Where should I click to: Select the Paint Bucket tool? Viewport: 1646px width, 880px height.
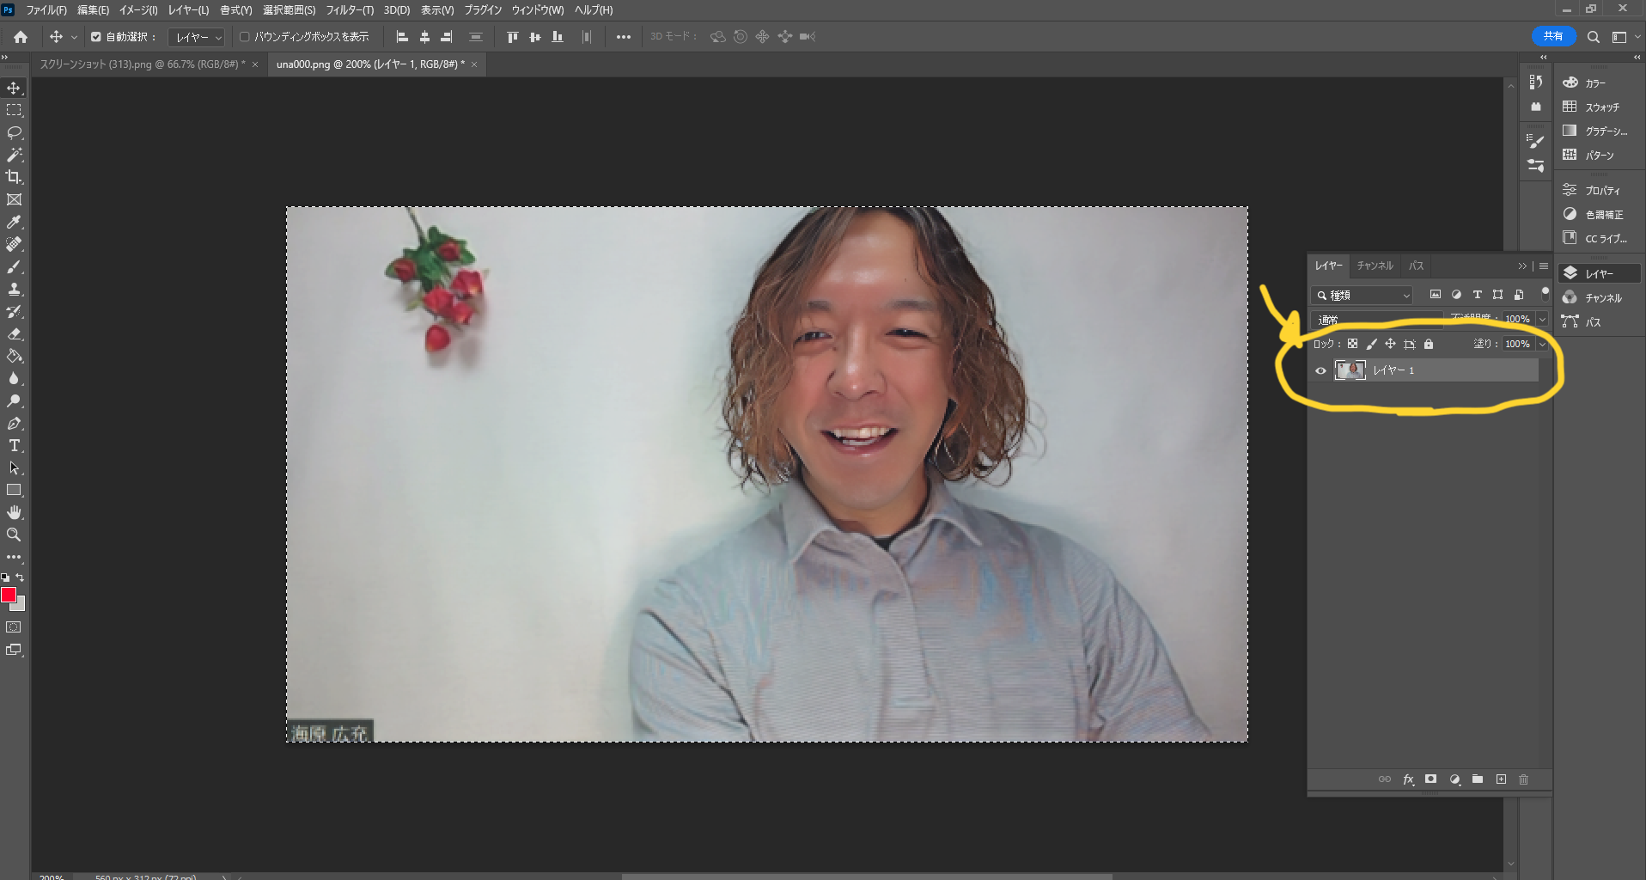(14, 356)
